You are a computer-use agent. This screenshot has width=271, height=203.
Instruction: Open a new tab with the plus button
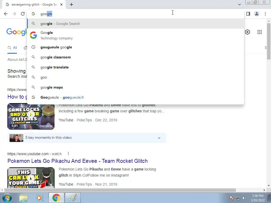coord(71,5)
